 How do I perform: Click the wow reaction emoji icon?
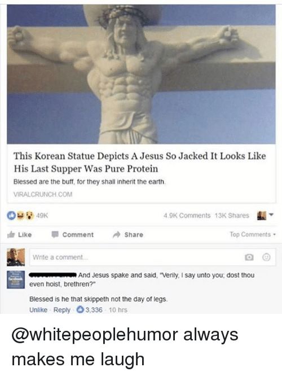coord(30,216)
